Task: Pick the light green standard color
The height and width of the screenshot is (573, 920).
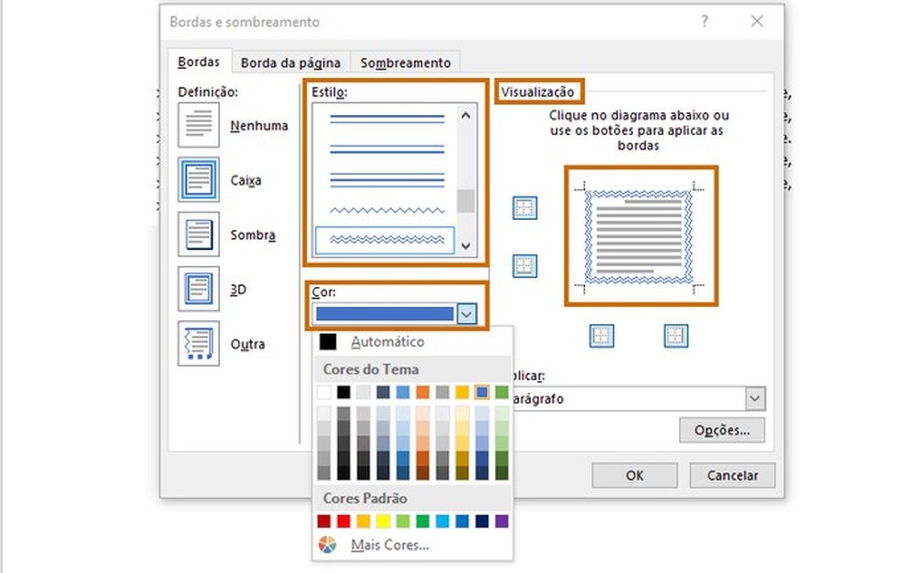Action: [403, 521]
